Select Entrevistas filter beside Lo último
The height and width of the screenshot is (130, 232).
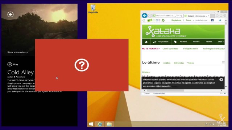click(x=179, y=63)
